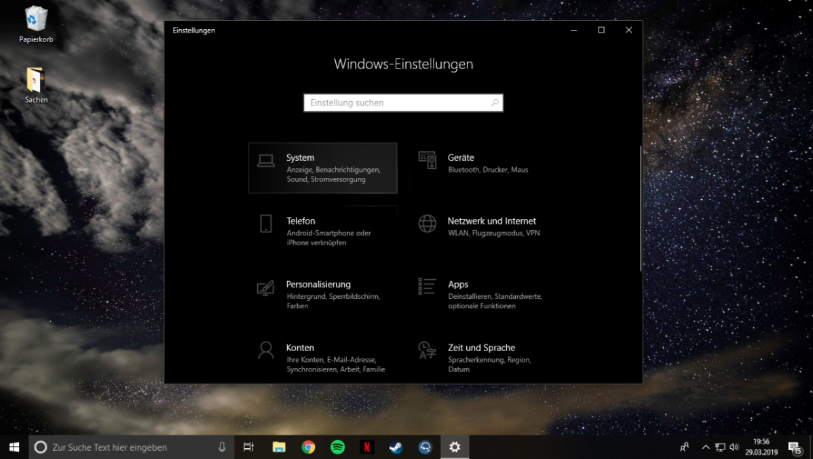Click the text Ihre Konten, E-Mail-Adresse, Synchronisieren

336,364
